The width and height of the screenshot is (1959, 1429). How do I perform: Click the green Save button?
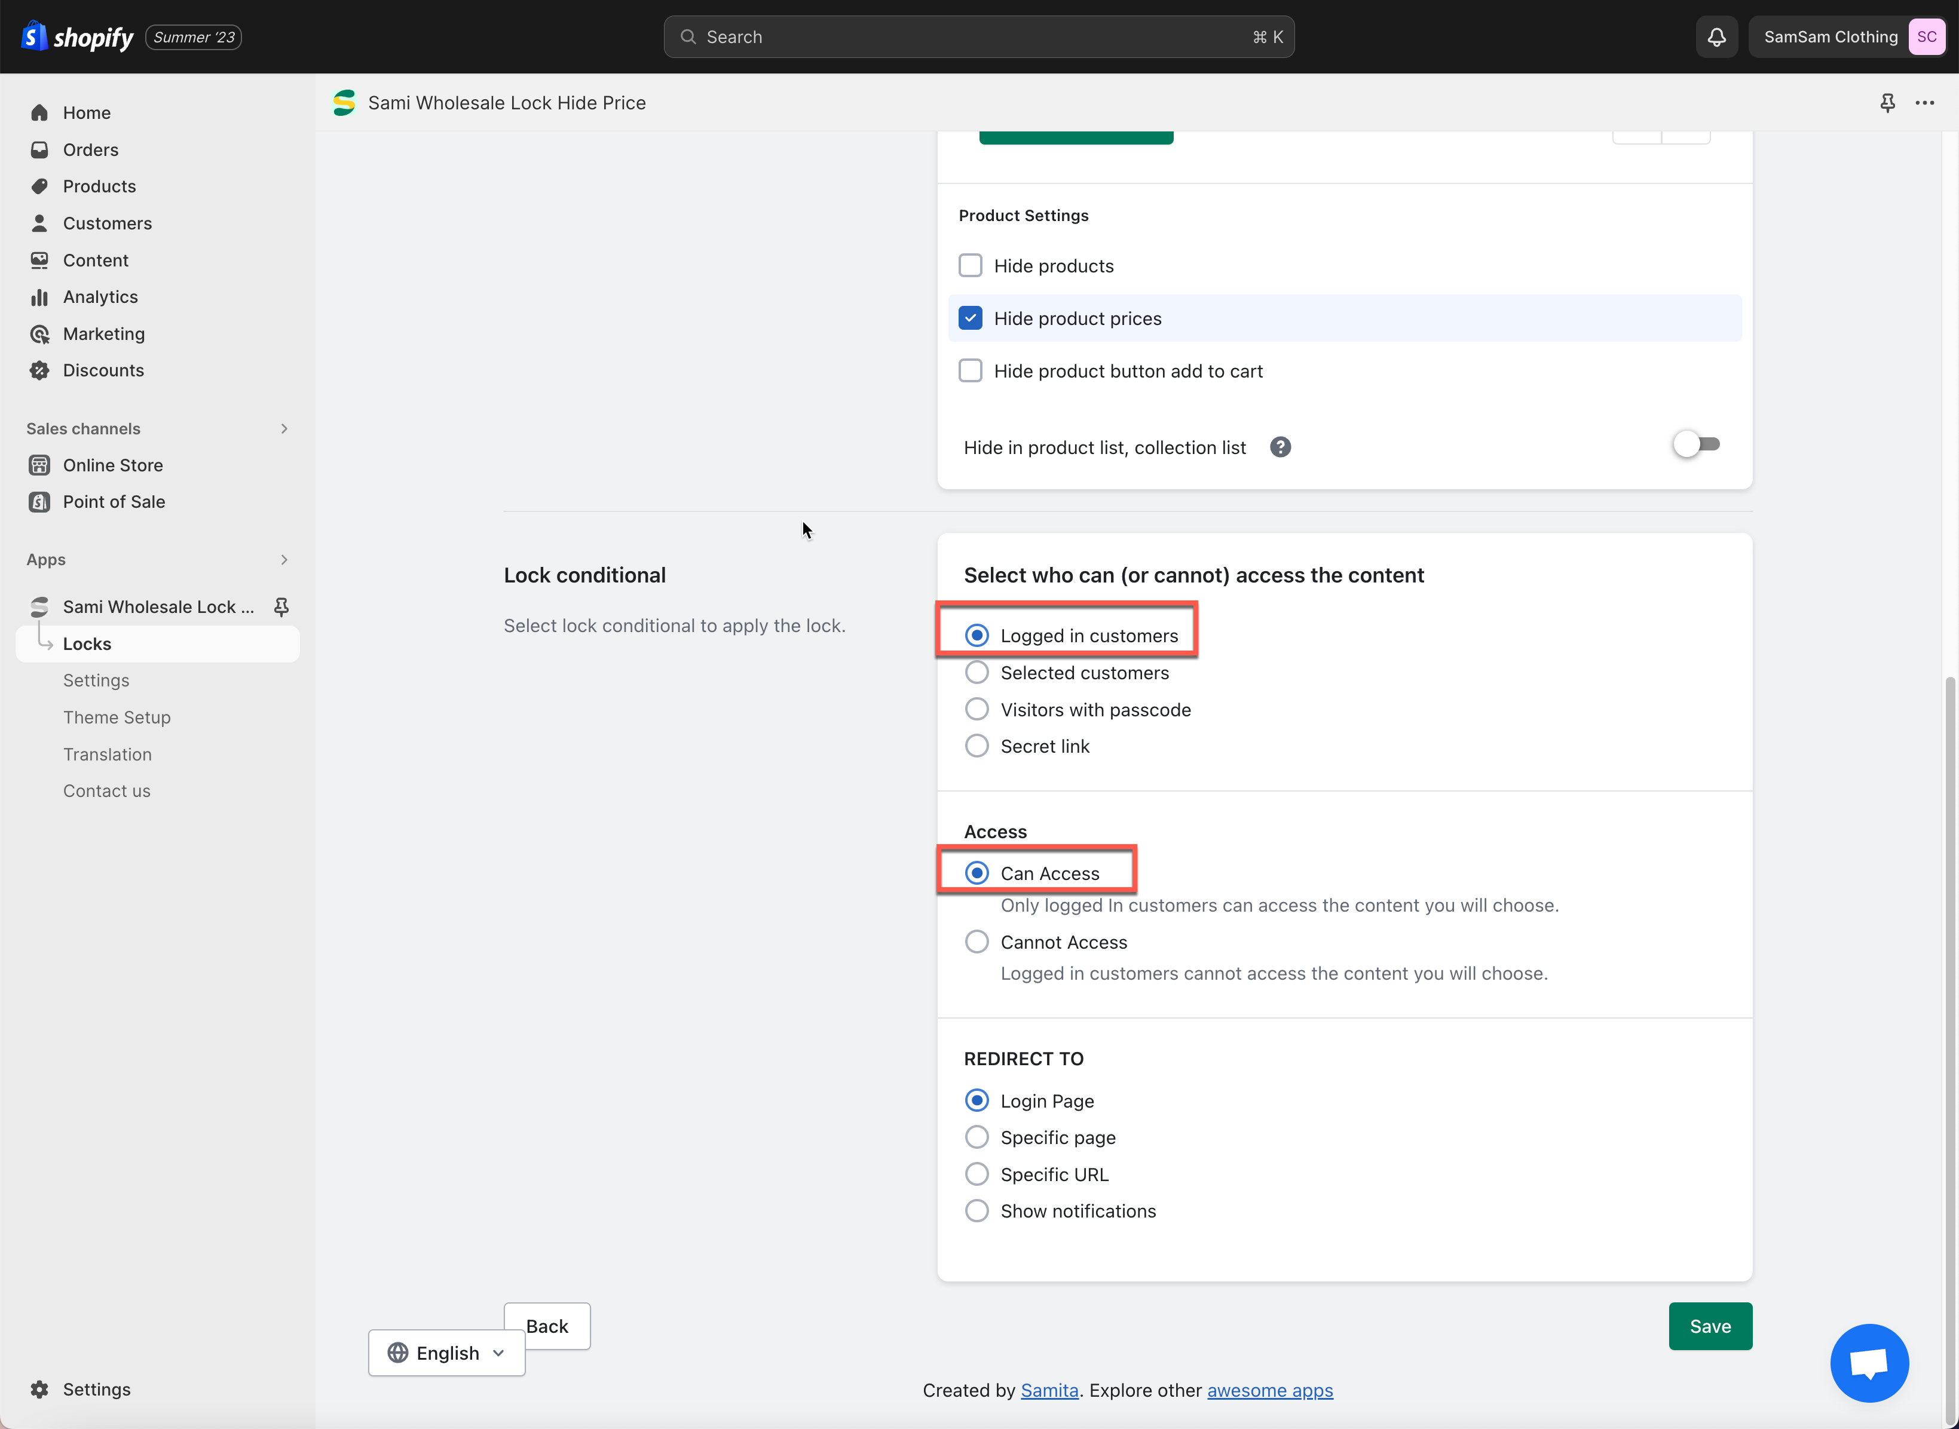point(1710,1326)
